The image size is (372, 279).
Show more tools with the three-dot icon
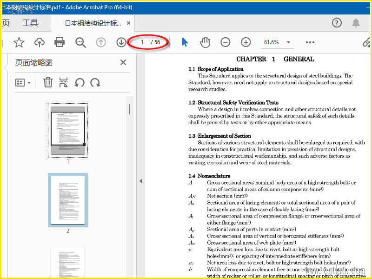click(x=310, y=42)
